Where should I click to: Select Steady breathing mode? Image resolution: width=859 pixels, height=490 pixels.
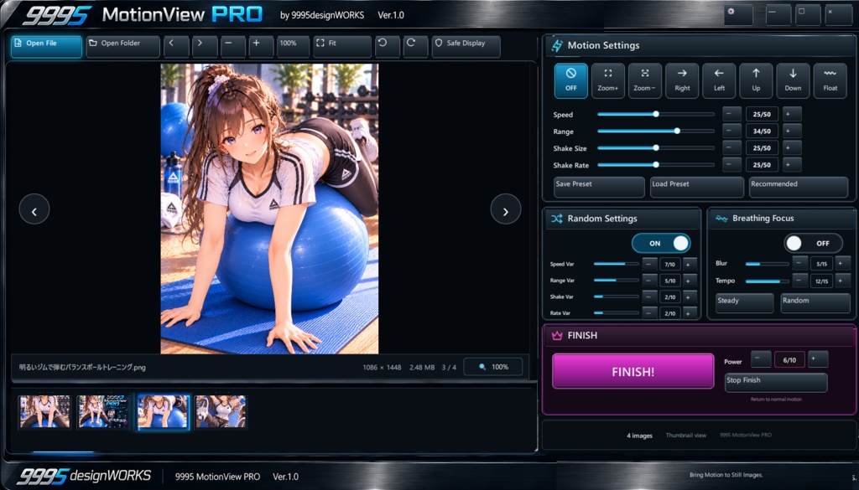pyautogui.click(x=745, y=303)
